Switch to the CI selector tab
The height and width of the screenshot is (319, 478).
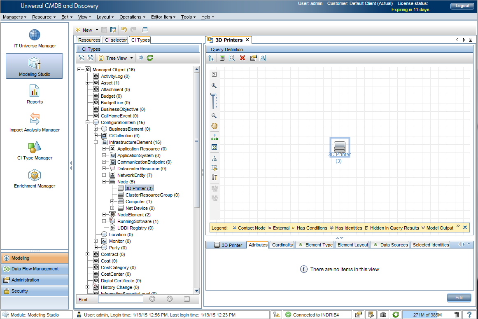click(116, 40)
